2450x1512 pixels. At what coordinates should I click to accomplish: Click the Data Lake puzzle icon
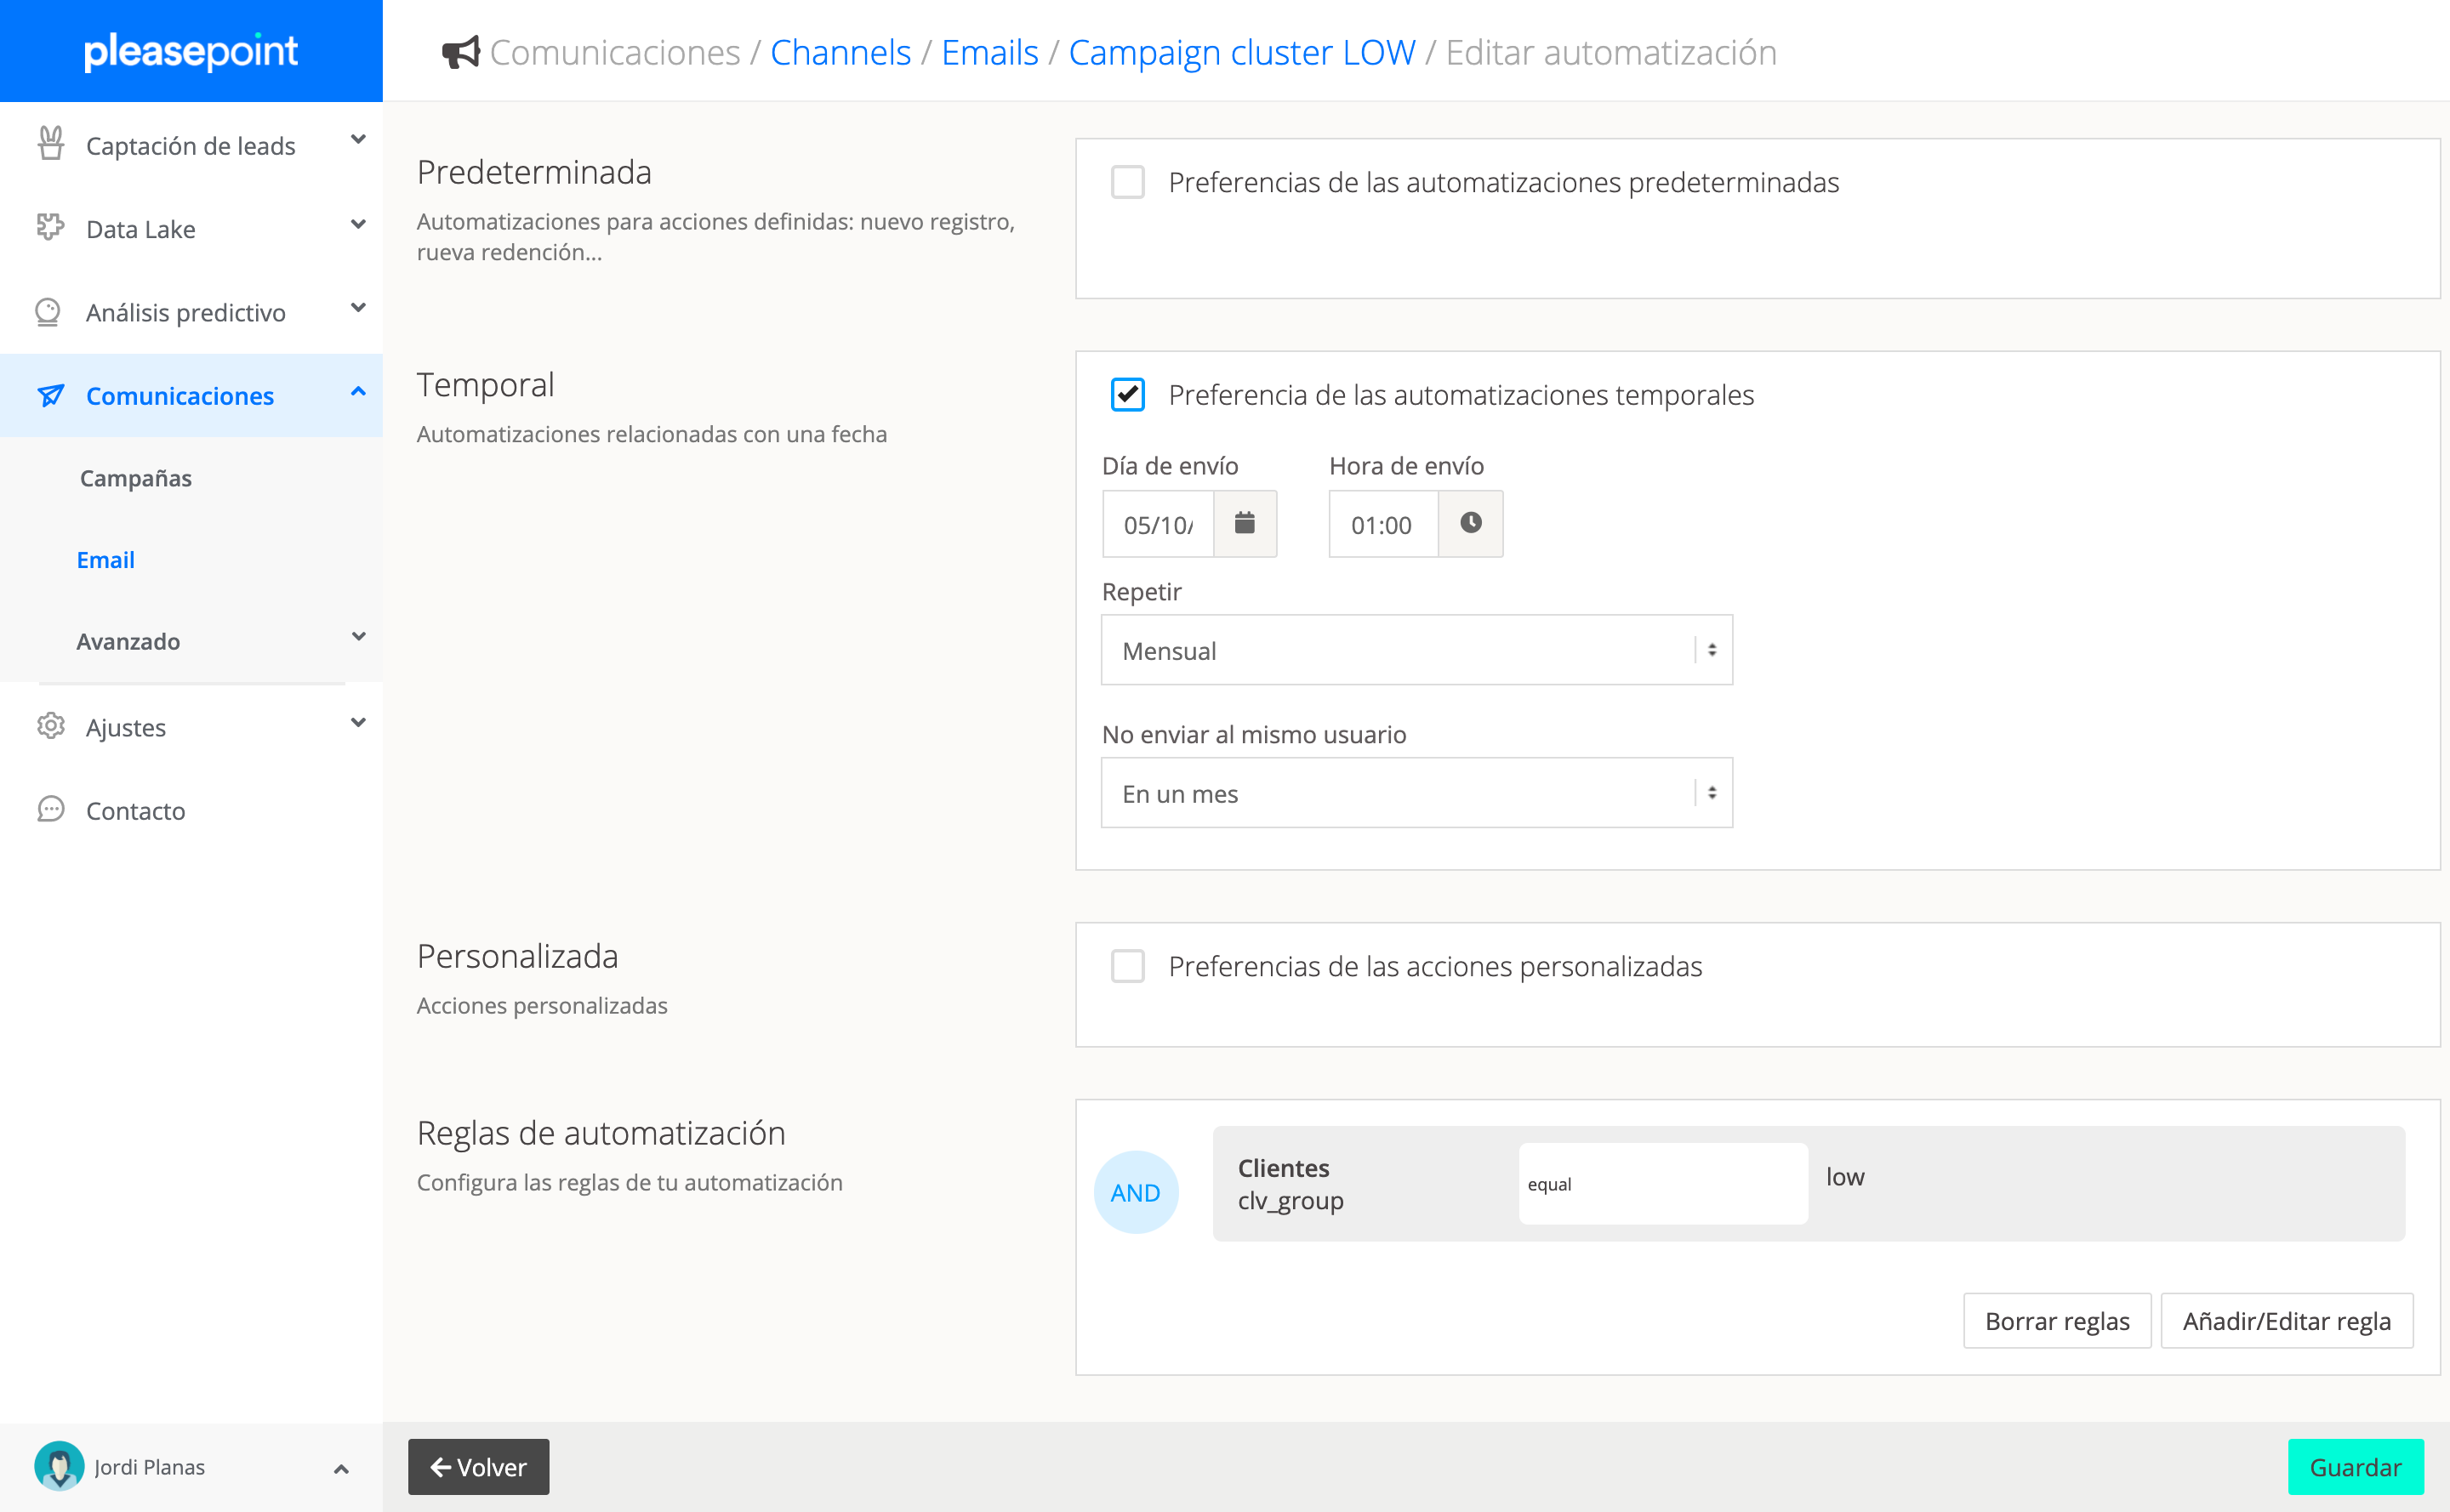coord(50,228)
